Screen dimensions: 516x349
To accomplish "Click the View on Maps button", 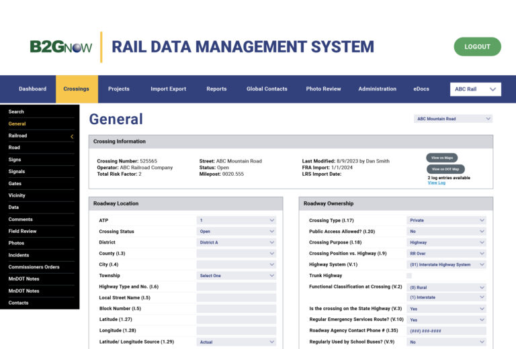I will tap(442, 158).
